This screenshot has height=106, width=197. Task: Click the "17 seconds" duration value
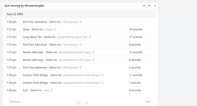(136, 37)
